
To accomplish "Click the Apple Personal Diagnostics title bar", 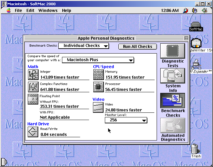I will (x=106, y=38).
